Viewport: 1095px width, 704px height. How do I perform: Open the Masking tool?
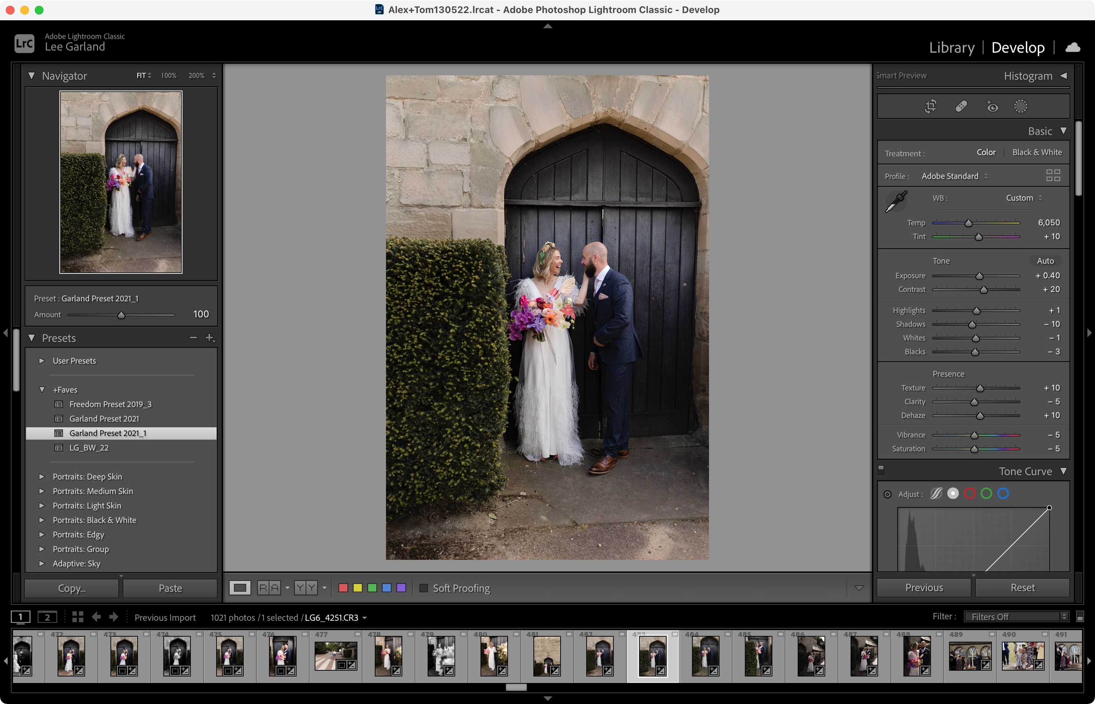1020,106
